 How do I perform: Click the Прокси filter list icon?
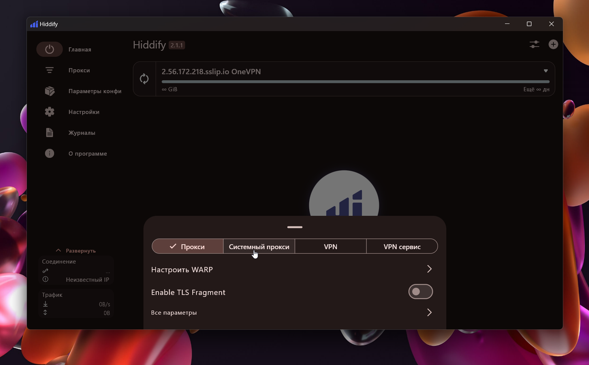pyautogui.click(x=49, y=70)
